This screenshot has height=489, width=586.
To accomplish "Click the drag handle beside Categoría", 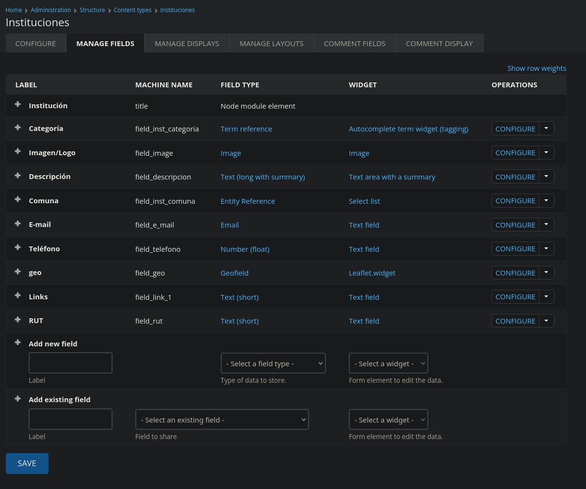I will coord(17,128).
